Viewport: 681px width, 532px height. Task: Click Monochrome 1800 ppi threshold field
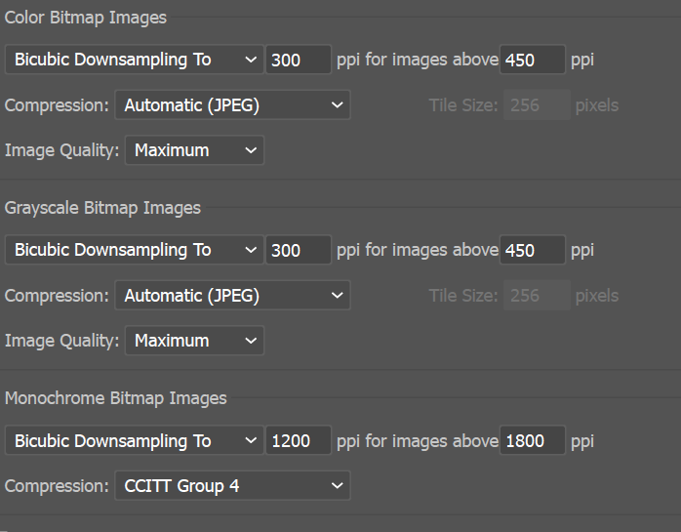[x=532, y=441]
